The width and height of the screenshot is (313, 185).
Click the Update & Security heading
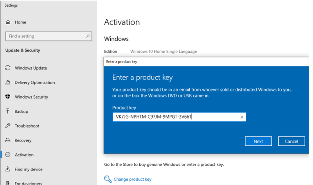coord(23,50)
